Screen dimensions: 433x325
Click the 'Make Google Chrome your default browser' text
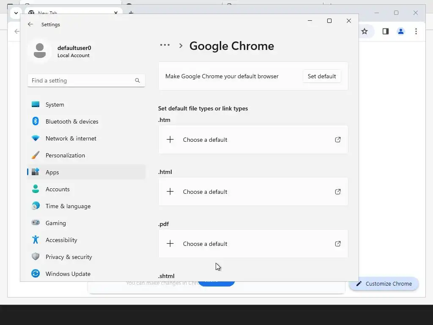[x=222, y=76]
